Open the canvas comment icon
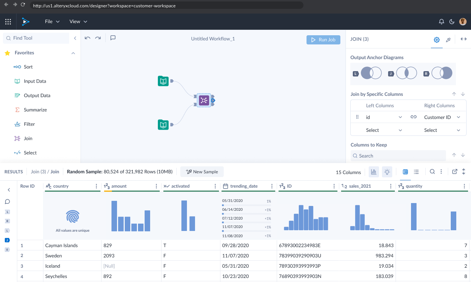471x282 pixels. click(113, 38)
